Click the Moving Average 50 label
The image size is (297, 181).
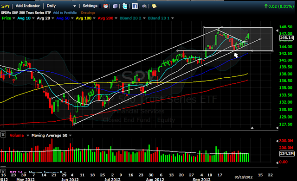pos(49,136)
